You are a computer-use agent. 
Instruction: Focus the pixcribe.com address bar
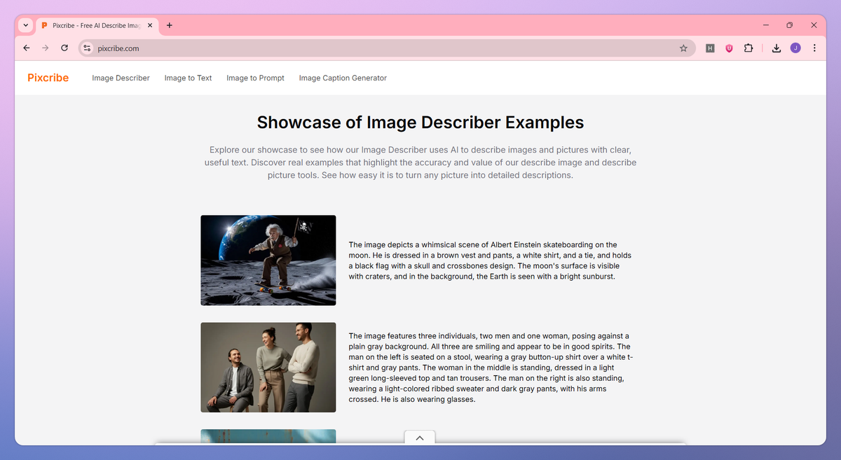(378, 48)
